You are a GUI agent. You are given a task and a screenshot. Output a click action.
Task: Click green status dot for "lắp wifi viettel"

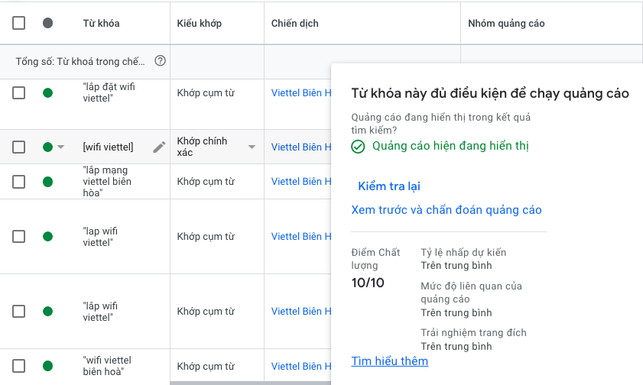(x=48, y=312)
